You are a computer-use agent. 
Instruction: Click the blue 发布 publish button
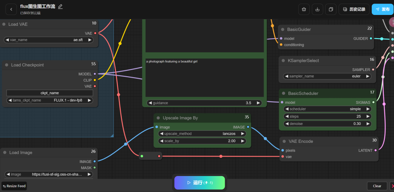382,9
